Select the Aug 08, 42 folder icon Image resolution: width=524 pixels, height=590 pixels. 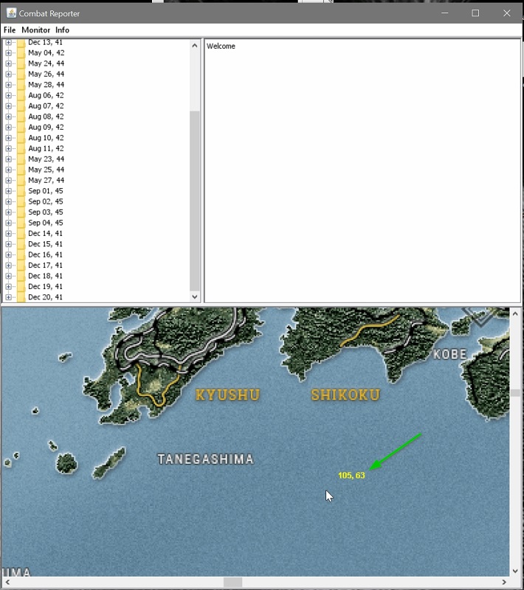point(21,117)
